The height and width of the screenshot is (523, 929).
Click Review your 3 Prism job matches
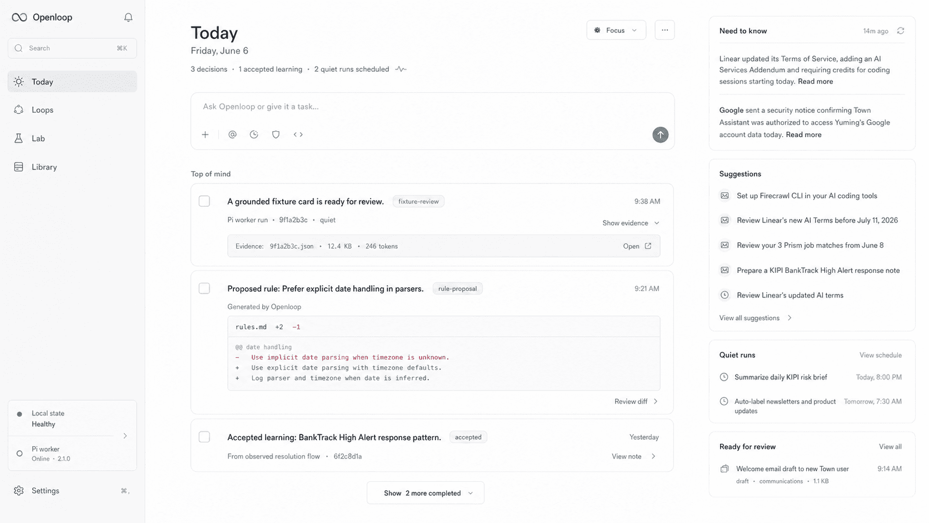click(810, 245)
